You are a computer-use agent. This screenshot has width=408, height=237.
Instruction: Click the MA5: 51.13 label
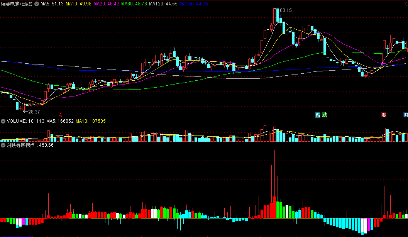(52, 4)
